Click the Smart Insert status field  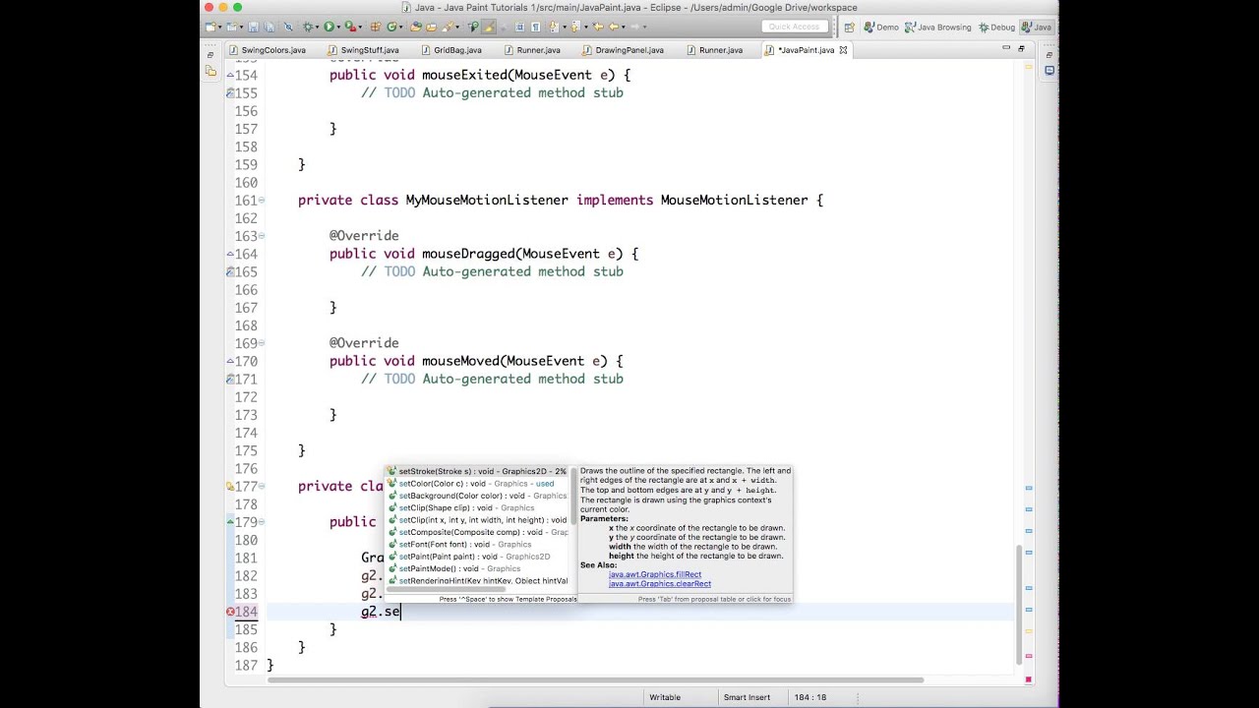point(747,697)
